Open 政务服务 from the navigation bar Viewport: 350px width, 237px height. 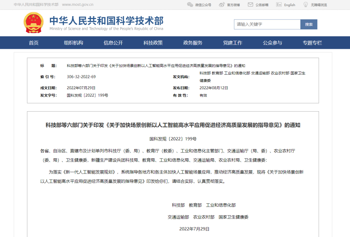pyautogui.click(x=193, y=43)
